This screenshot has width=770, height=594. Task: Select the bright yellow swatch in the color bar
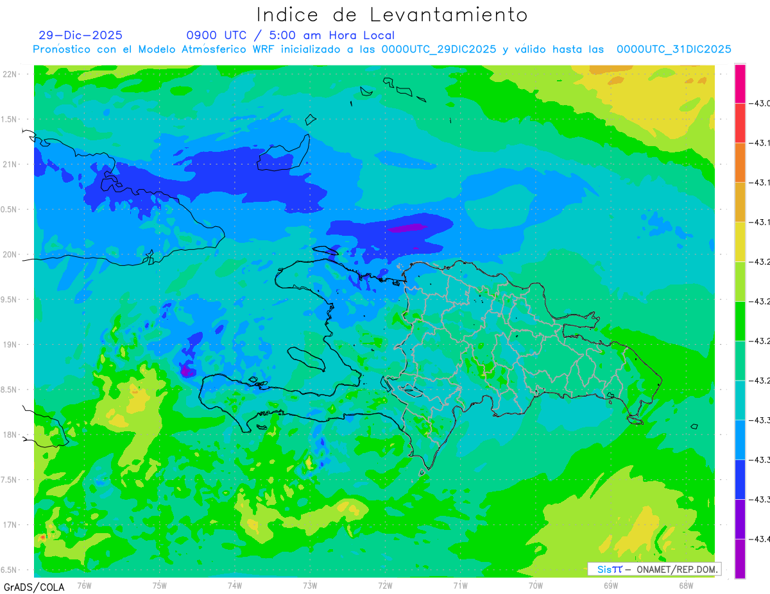(x=740, y=242)
